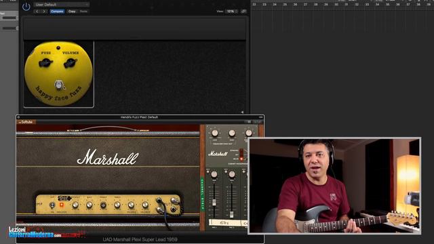The height and width of the screenshot is (244, 434).
Task: Open the User Default preset dropdown
Action: (x=62, y=5)
